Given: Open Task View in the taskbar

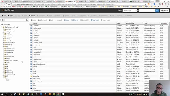Looking at the screenshot, I should point(11,94).
